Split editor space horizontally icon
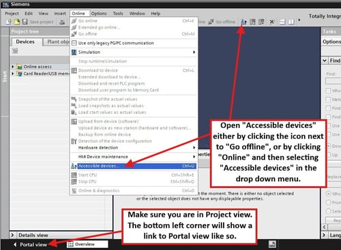 [x=282, y=22]
